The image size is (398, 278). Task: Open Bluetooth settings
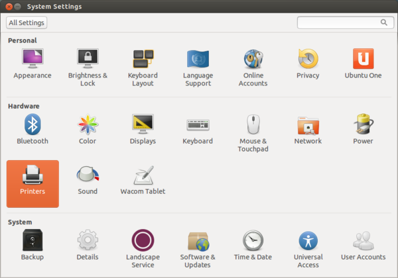(33, 129)
